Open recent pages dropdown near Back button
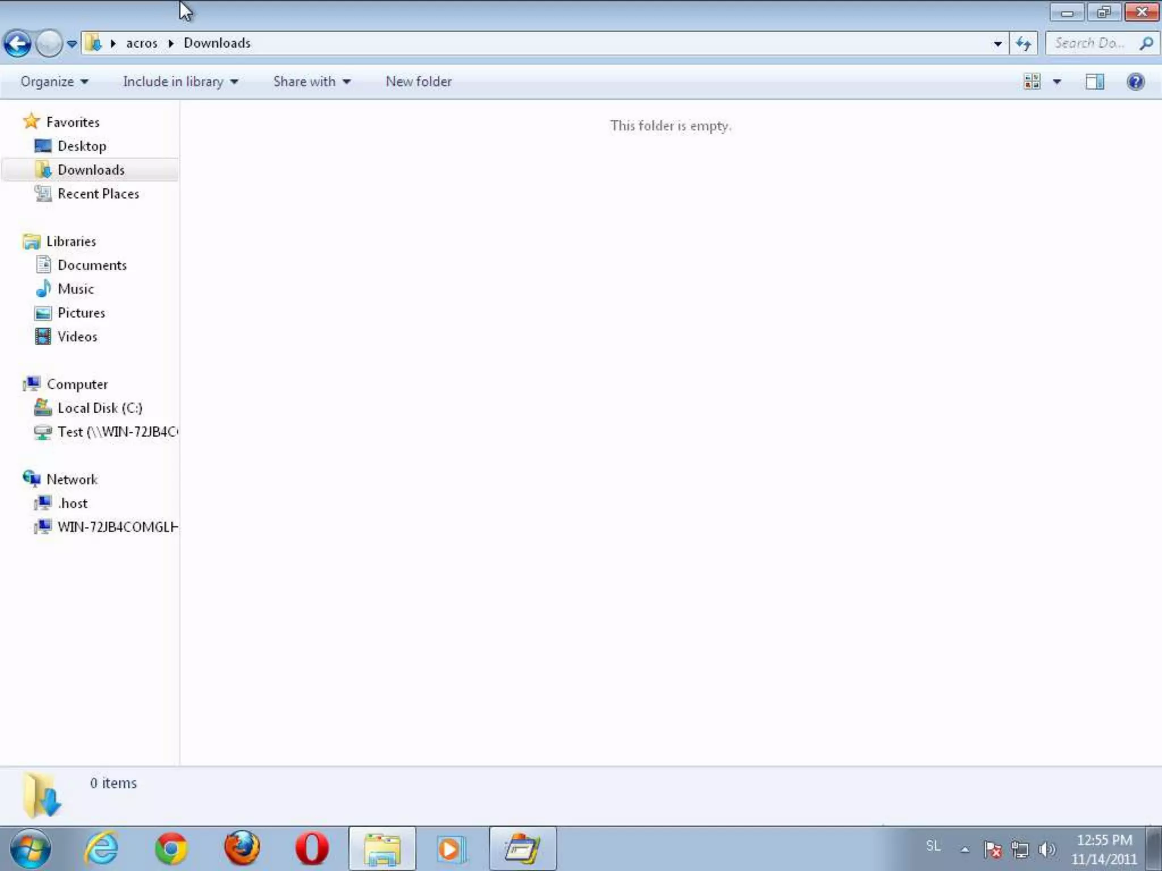The height and width of the screenshot is (871, 1162). pyautogui.click(x=71, y=44)
